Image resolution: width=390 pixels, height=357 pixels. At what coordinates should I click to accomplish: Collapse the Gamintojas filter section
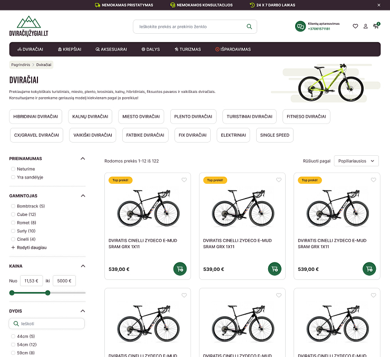[83, 196]
